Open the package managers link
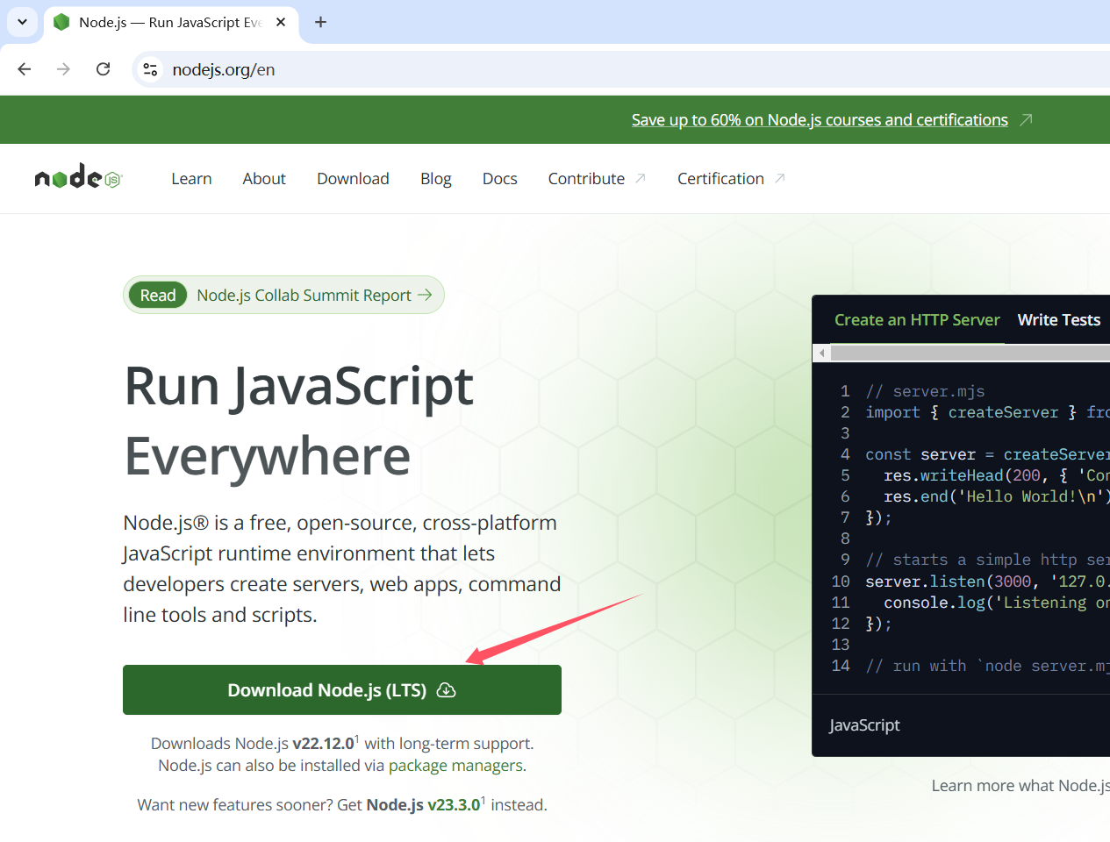The height and width of the screenshot is (842, 1110). click(455, 766)
